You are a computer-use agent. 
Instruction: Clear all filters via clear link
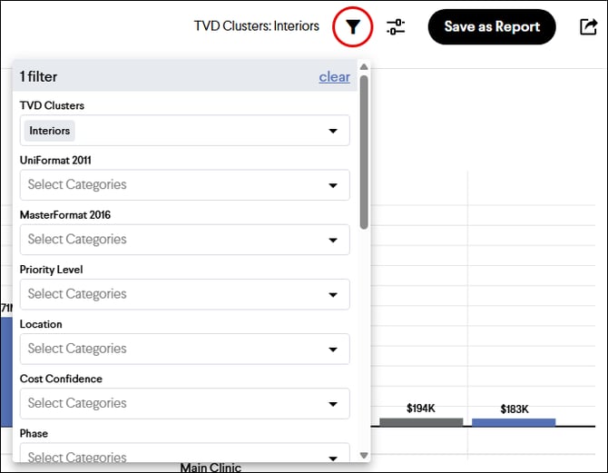click(x=334, y=77)
